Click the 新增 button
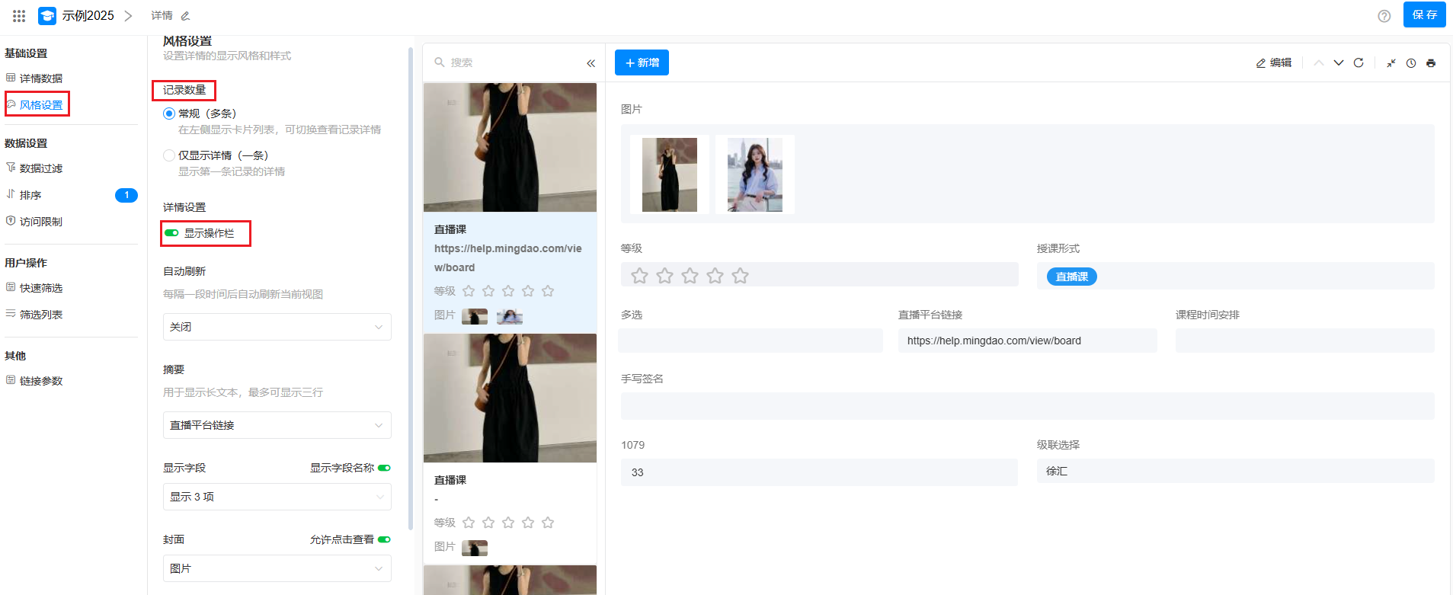1453x595 pixels. [x=642, y=62]
